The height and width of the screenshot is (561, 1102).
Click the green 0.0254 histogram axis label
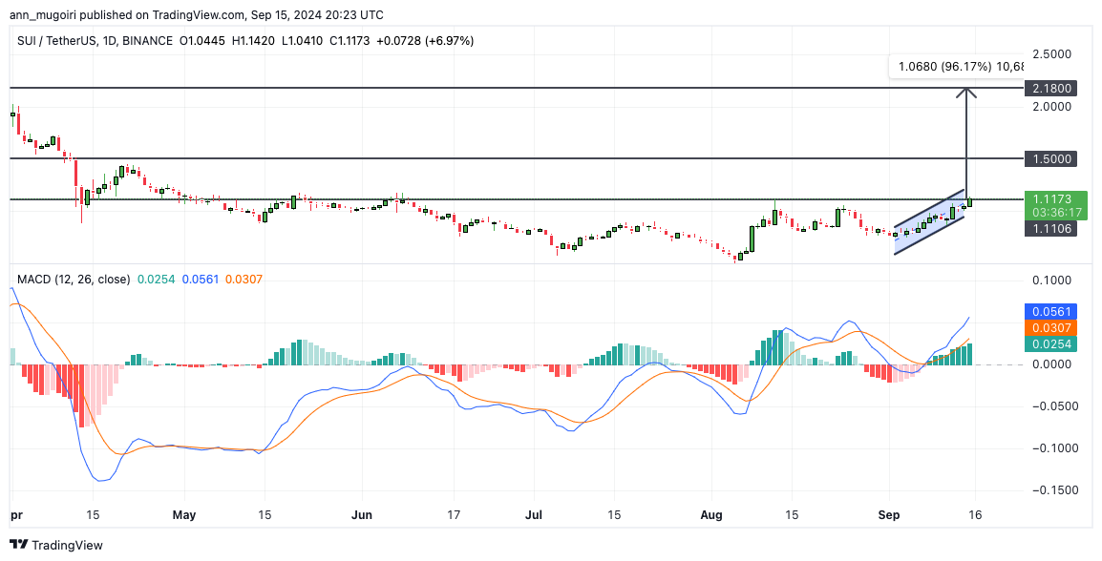pos(1050,343)
